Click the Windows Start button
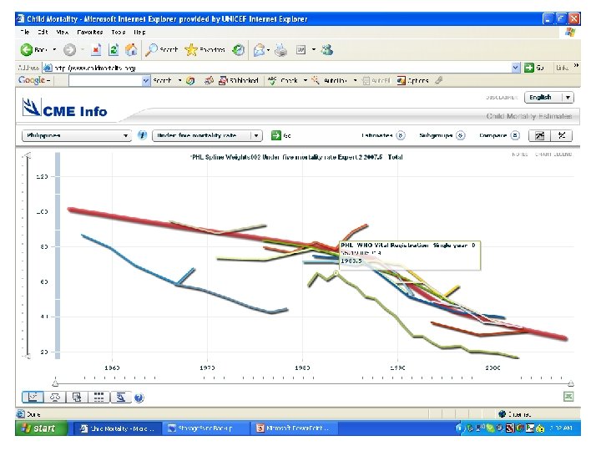This screenshot has height=451, width=601. [40, 428]
